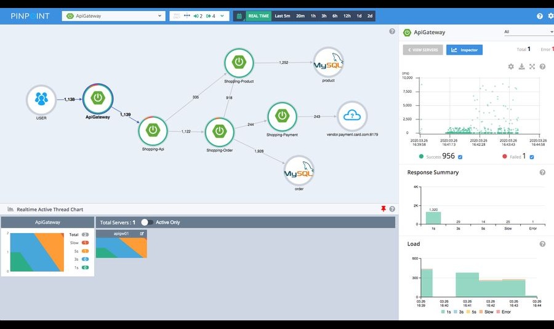Open Realtime Active Thread Chart help
Image resolution: width=554 pixels, height=329 pixels.
click(x=392, y=209)
